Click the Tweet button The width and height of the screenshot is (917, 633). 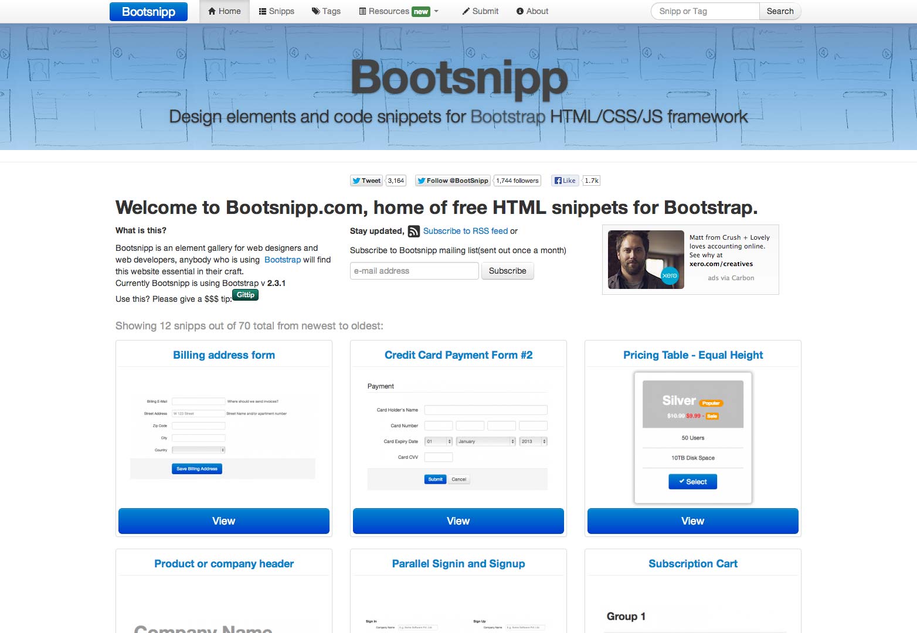click(x=366, y=181)
